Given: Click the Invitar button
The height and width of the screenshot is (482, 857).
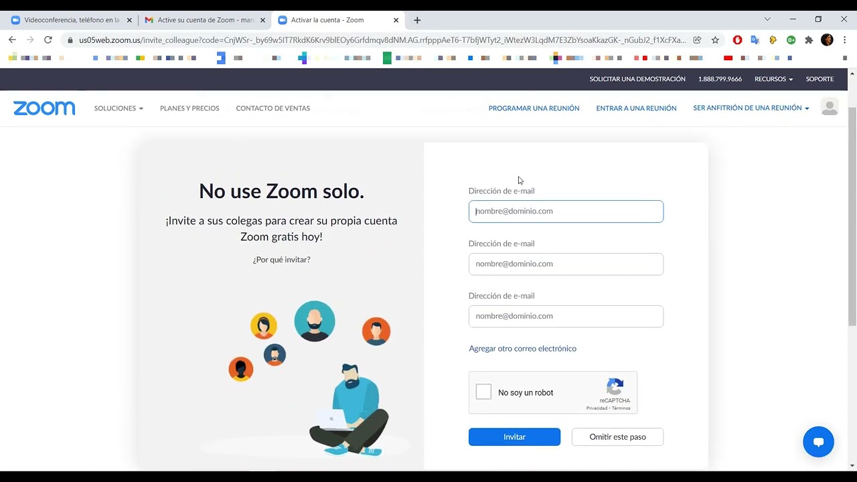Looking at the screenshot, I should (514, 436).
